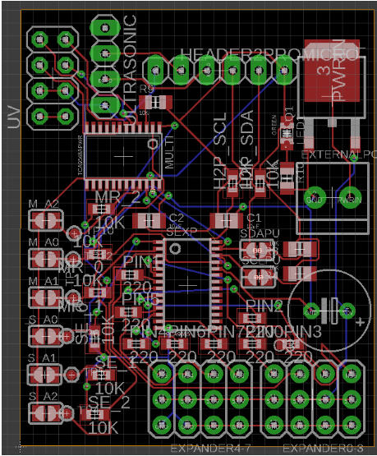Click the C2 capacitor footprint
377x456 pixels.
click(x=149, y=220)
